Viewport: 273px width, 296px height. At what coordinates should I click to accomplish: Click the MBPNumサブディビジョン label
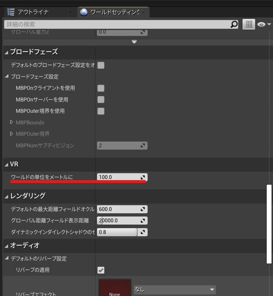click(x=45, y=145)
